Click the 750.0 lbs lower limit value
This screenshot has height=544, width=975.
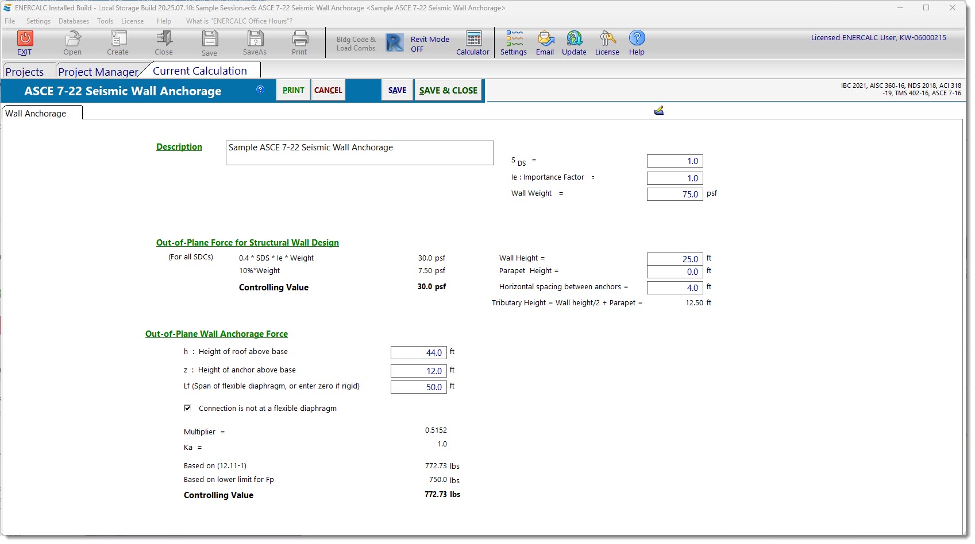444,480
